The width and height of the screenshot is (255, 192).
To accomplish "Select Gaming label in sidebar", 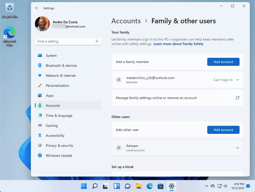I will click(52, 125).
